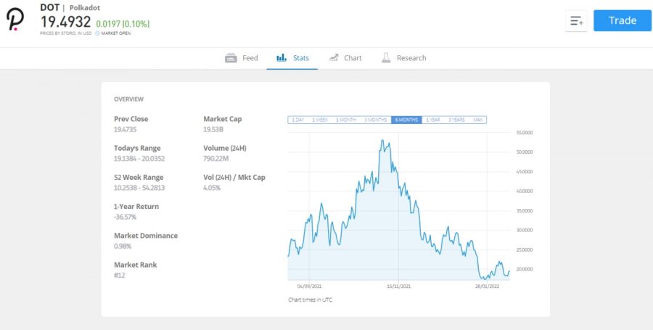
Task: Click Today's Range value 19.1384 - 20.0352
Action: [139, 159]
